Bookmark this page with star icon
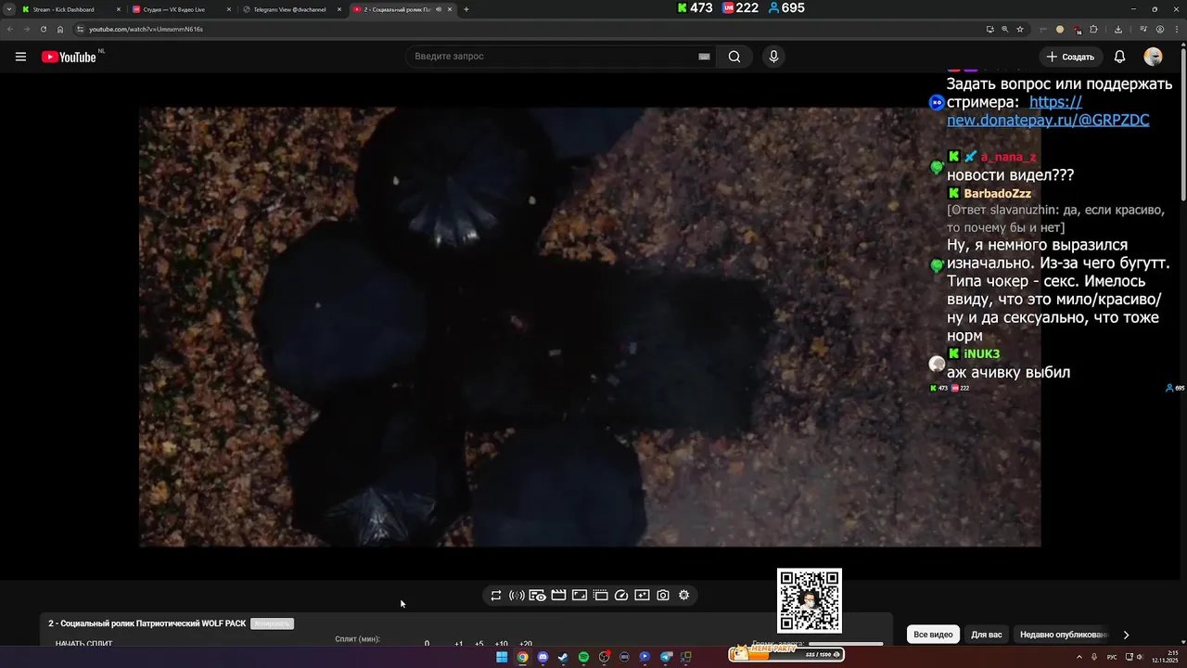 tap(1020, 29)
